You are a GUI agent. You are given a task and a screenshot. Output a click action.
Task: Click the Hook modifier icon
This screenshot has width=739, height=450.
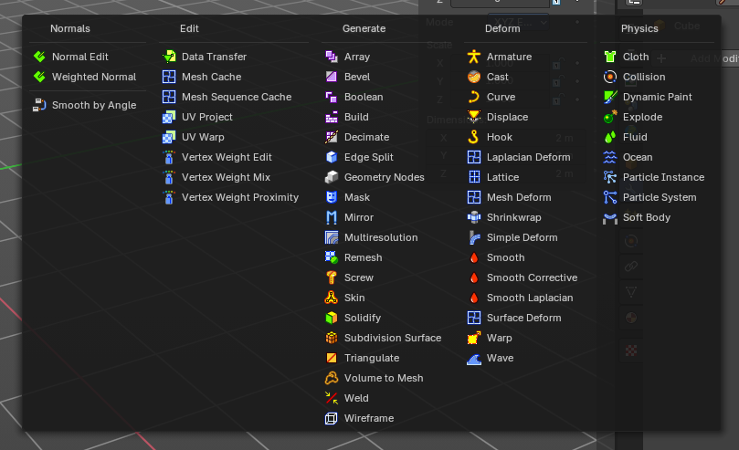click(474, 137)
